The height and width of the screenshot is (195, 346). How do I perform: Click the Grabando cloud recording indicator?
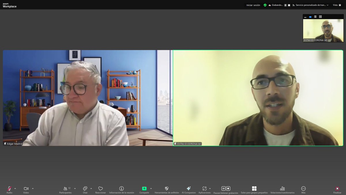(276, 5)
